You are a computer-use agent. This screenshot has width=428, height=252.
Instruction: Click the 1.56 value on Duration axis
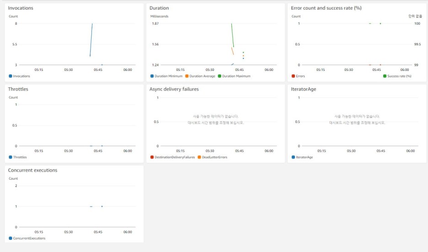pos(155,44)
